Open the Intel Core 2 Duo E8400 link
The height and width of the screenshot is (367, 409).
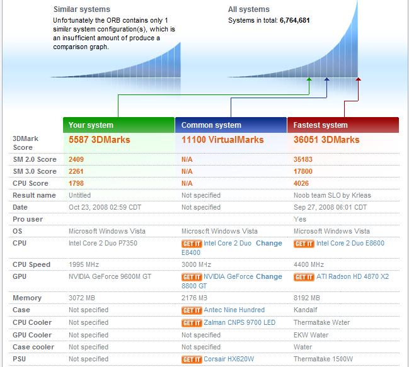point(228,243)
